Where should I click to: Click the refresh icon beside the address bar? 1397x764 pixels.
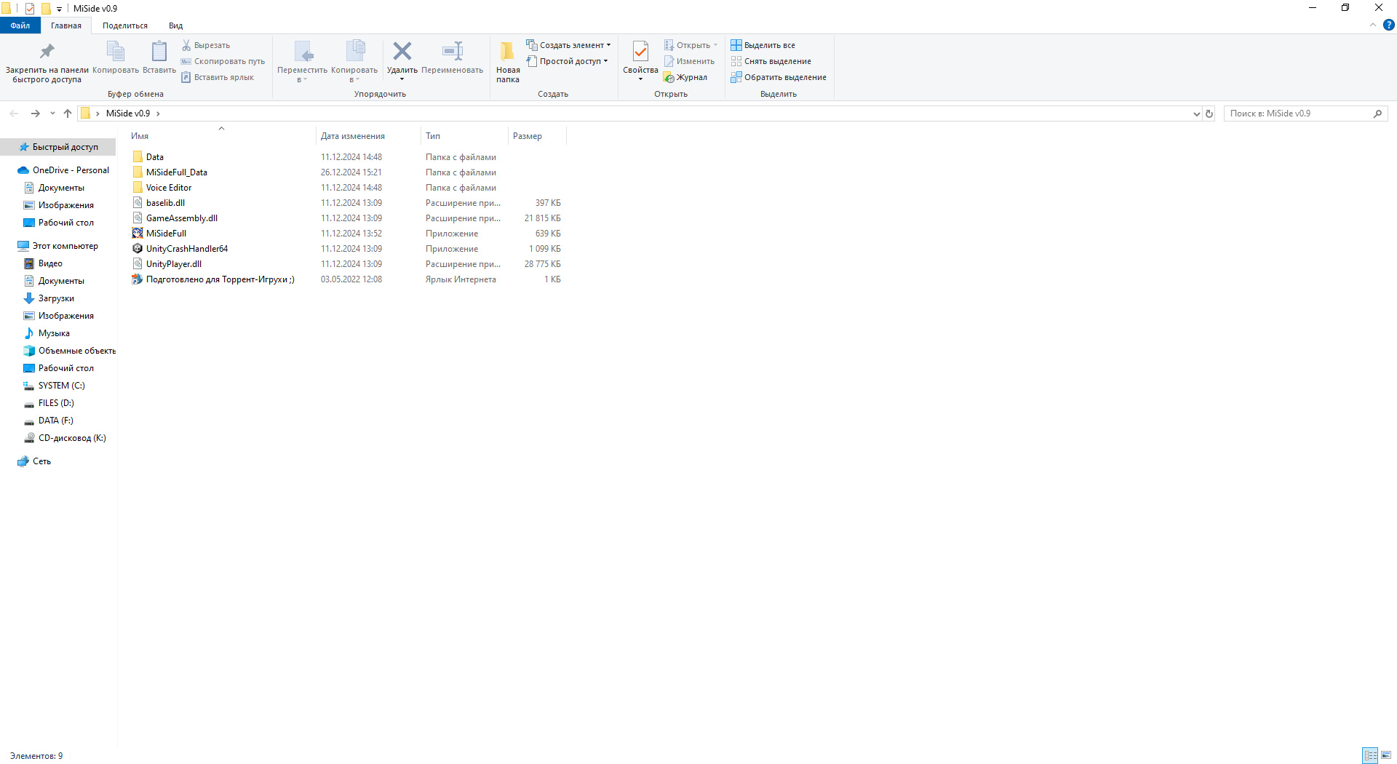[1209, 114]
